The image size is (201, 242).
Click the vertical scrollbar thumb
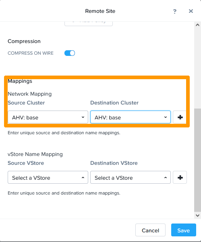coord(197,160)
